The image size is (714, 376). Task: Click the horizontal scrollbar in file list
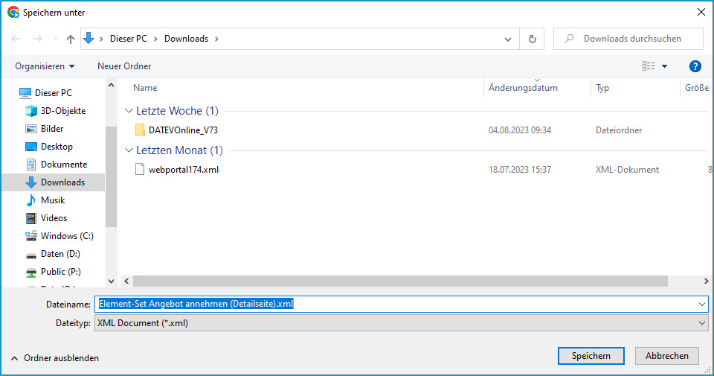pos(400,281)
